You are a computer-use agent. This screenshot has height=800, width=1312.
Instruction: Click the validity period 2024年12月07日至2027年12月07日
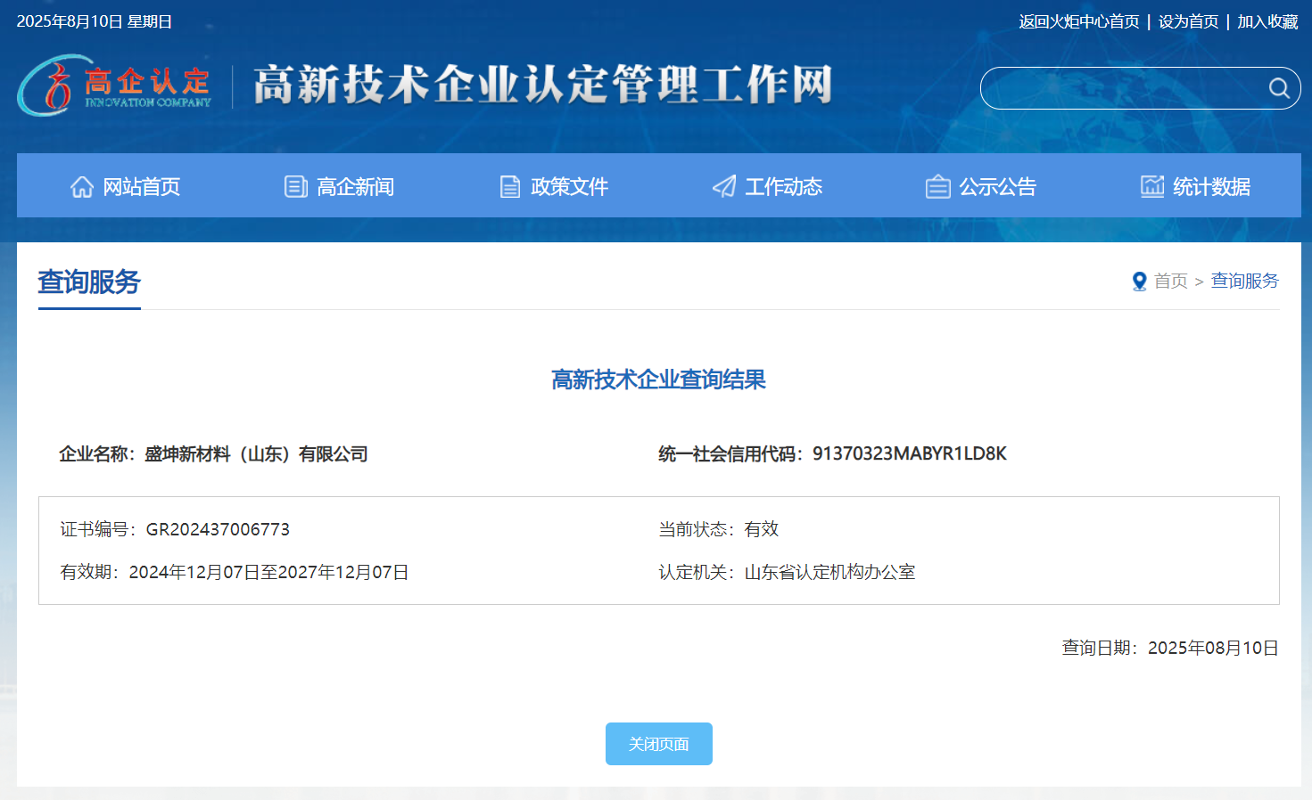tap(268, 572)
